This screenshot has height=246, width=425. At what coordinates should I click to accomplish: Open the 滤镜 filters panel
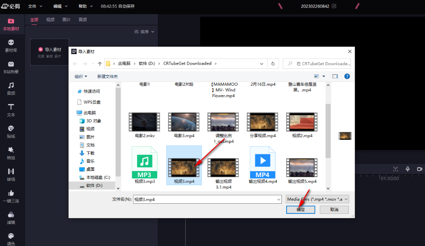pyautogui.click(x=11, y=216)
